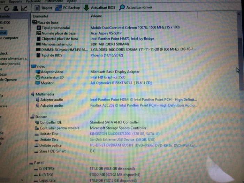Click the Refresh toolbar icon
Image resolution: width=244 pixels, height=183 pixels.
coord(7,8)
